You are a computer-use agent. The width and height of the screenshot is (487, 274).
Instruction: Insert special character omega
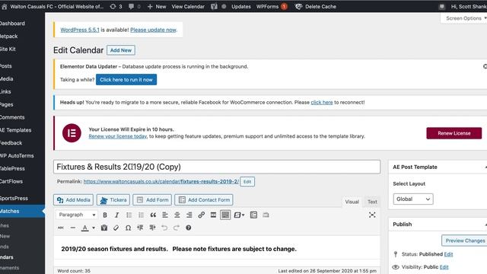(x=128, y=228)
